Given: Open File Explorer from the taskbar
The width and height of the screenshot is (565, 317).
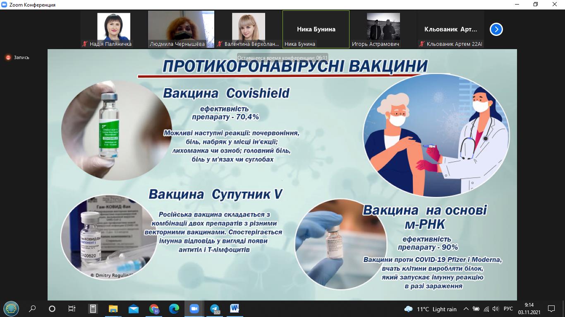Looking at the screenshot, I should (113, 308).
